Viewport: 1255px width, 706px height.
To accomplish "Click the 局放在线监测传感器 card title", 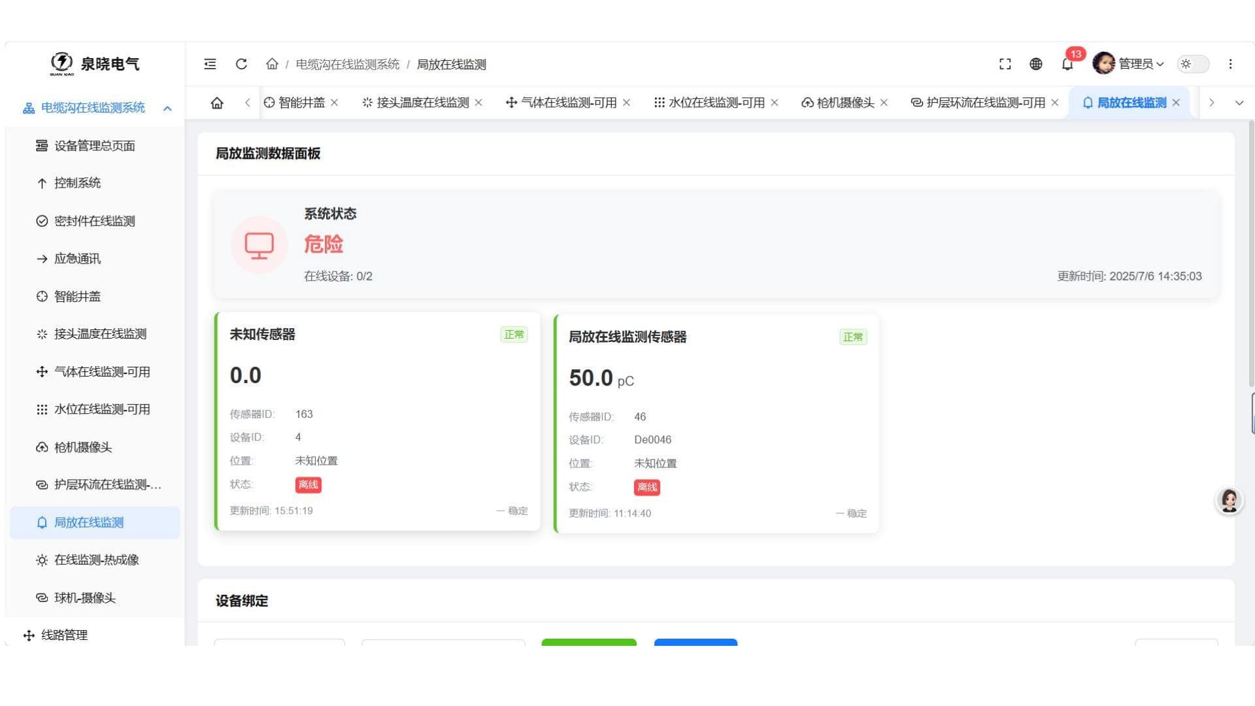I will 627,337.
